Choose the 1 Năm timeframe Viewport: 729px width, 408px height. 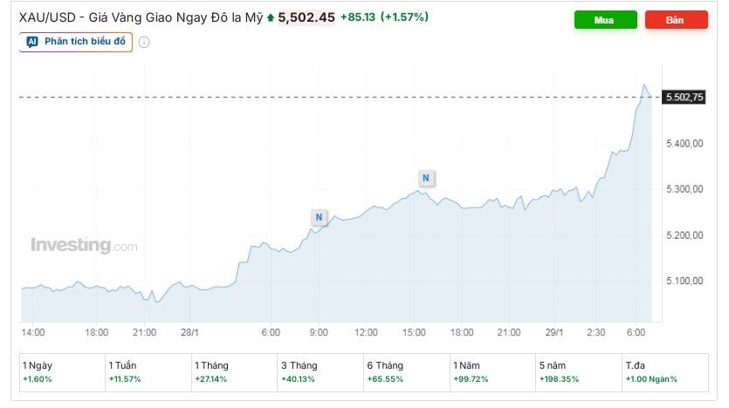click(491, 371)
